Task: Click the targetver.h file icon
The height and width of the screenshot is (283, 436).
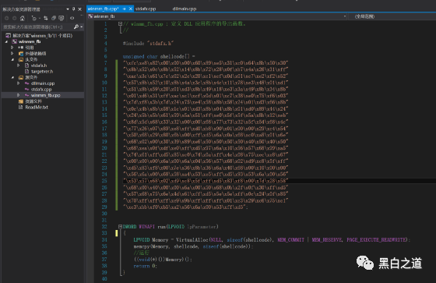Action: (x=27, y=72)
